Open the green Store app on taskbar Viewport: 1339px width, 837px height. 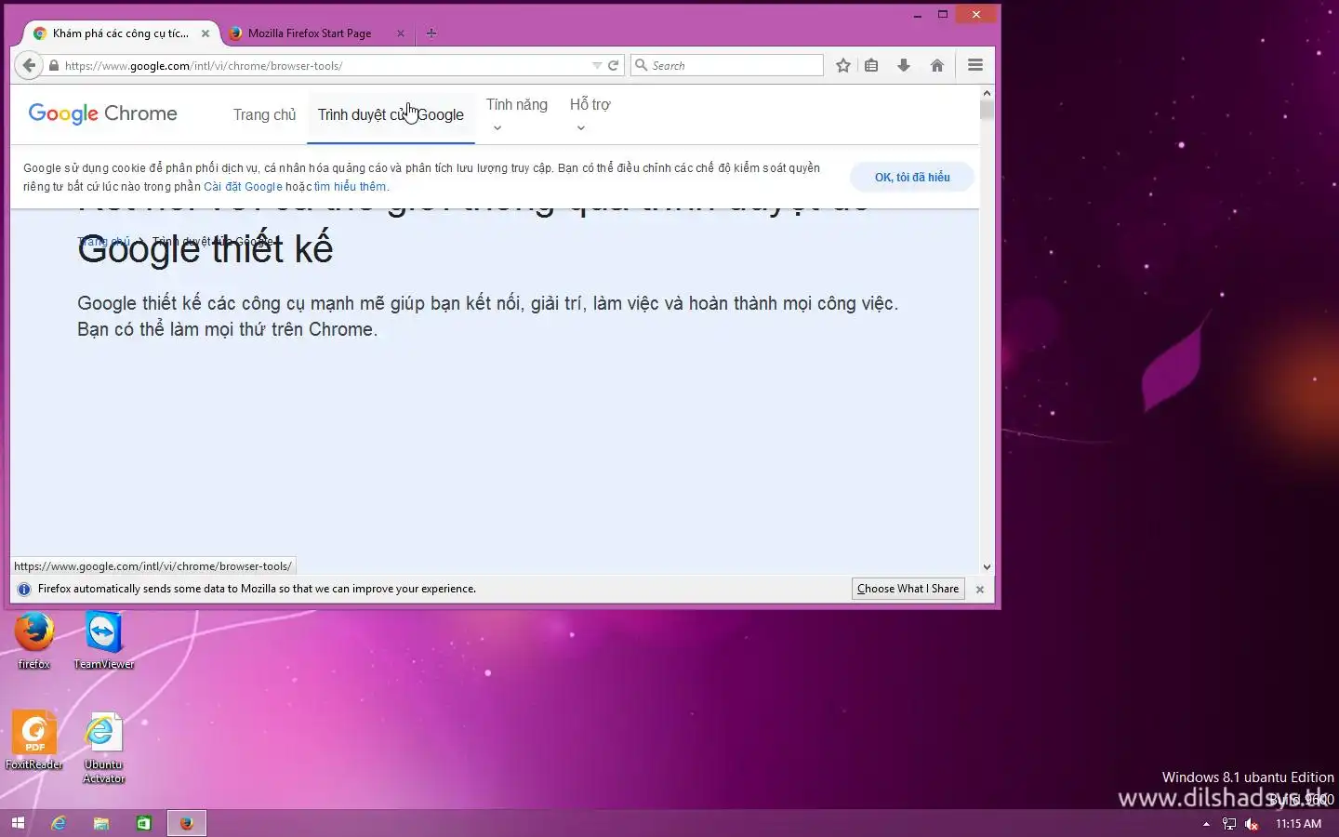point(144,823)
